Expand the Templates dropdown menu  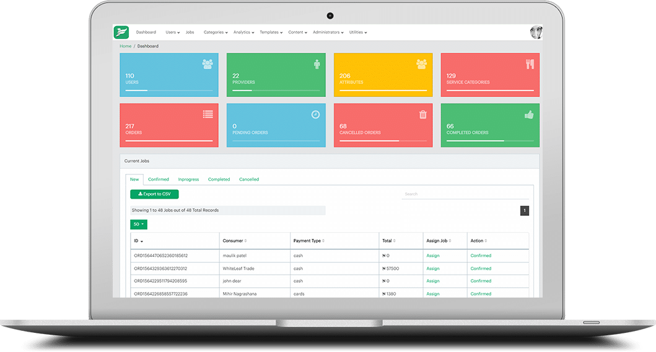pos(271,32)
